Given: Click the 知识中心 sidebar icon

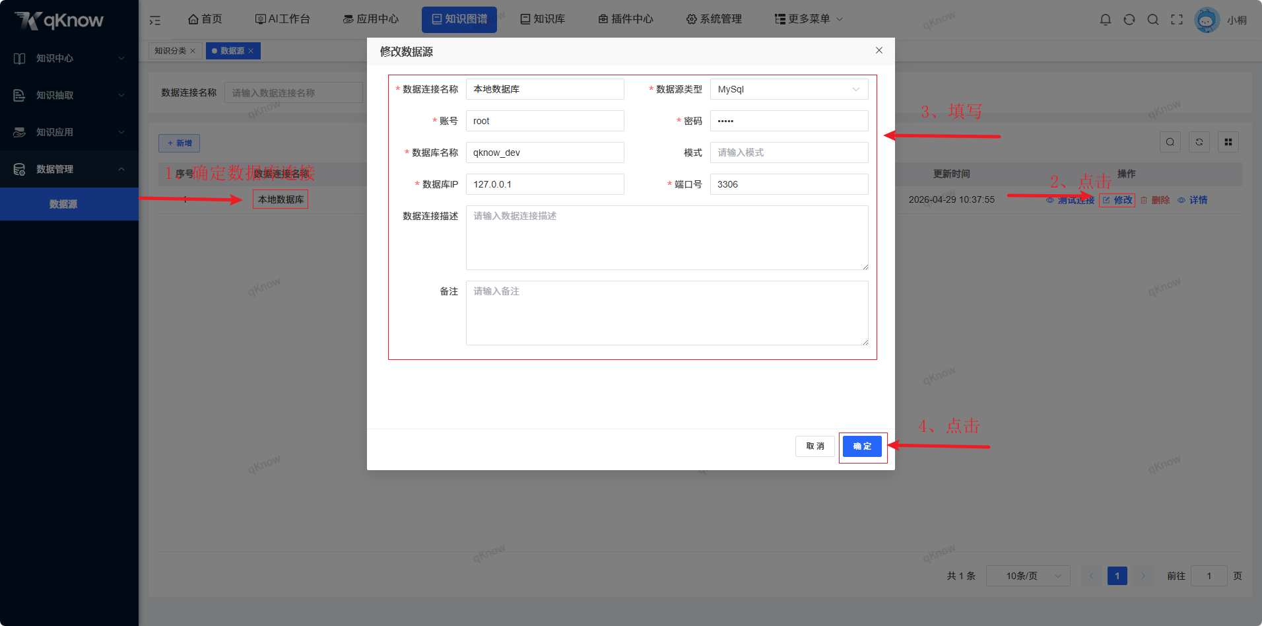Looking at the screenshot, I should click(x=20, y=58).
